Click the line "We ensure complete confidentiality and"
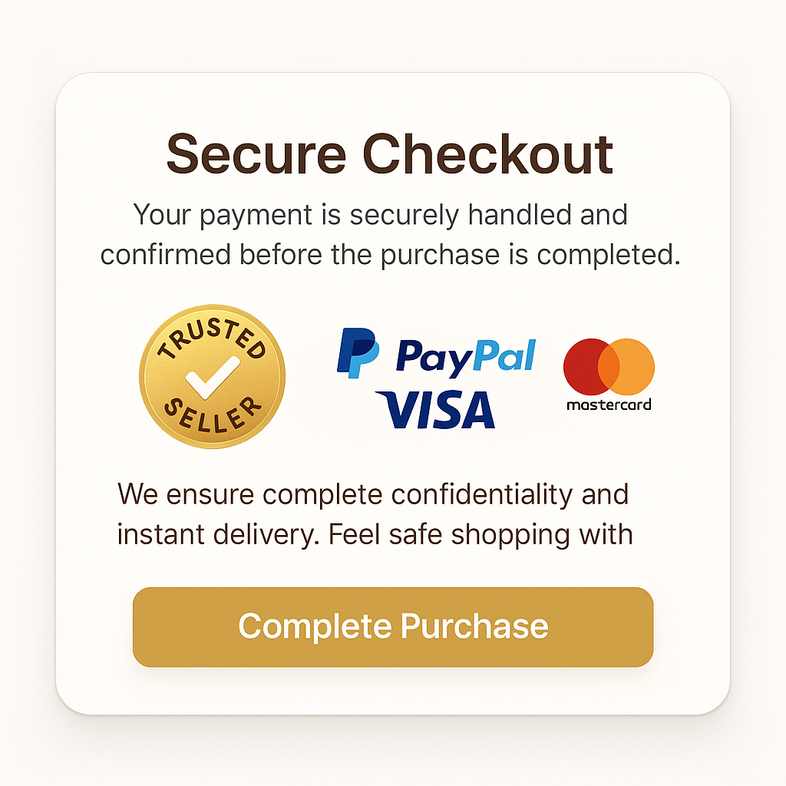The height and width of the screenshot is (786, 786). [373, 494]
